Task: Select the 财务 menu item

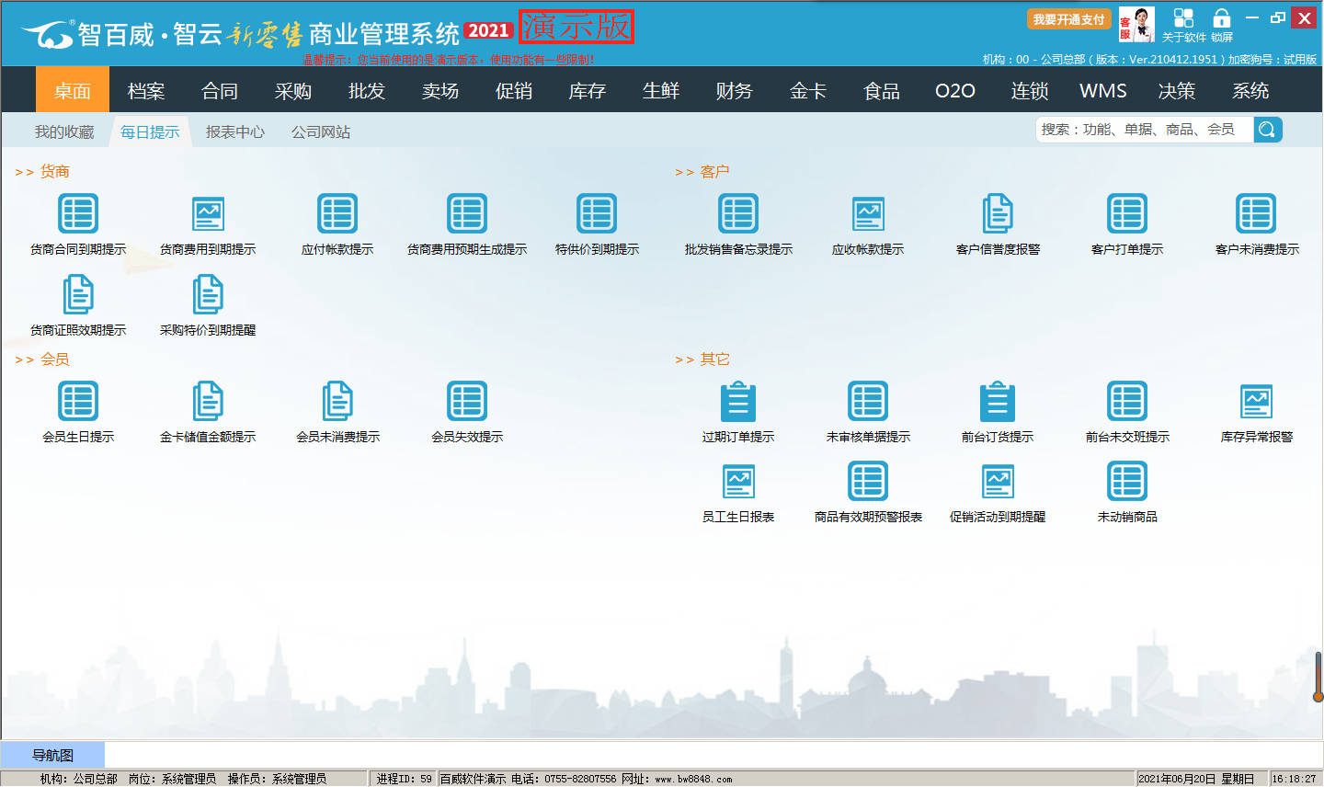Action: (735, 91)
